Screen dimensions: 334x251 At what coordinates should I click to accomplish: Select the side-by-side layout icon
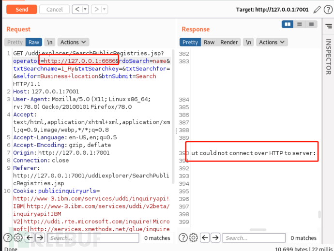pos(288,24)
